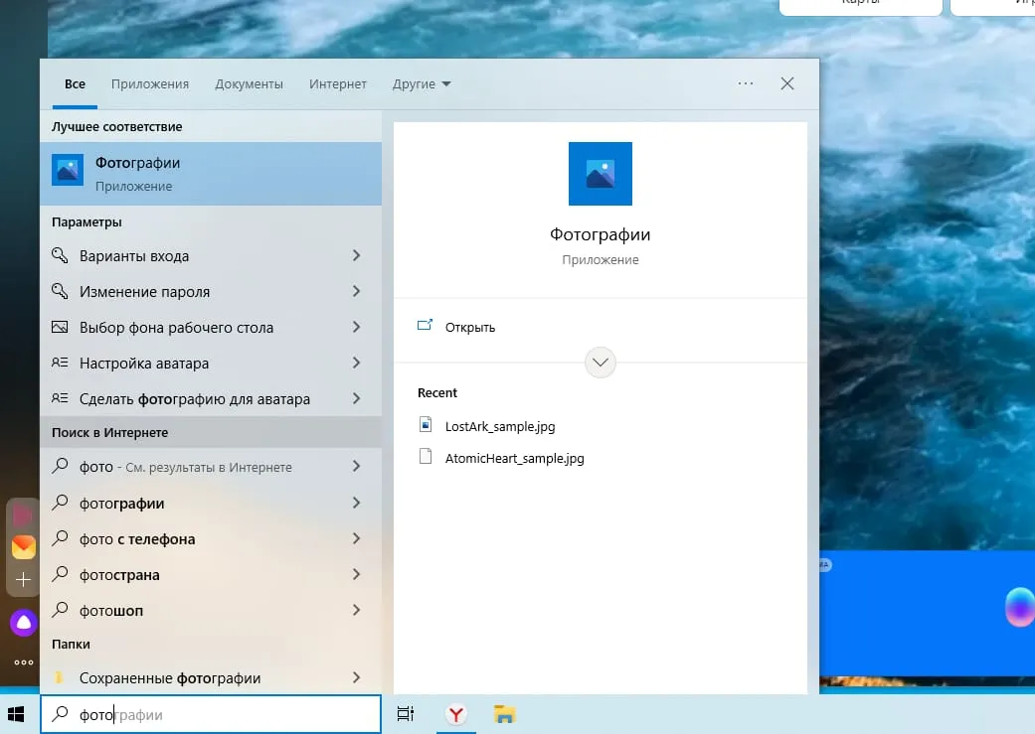The height and width of the screenshot is (734, 1035).
Task: Switch to the Приложения tab
Action: [x=149, y=83]
